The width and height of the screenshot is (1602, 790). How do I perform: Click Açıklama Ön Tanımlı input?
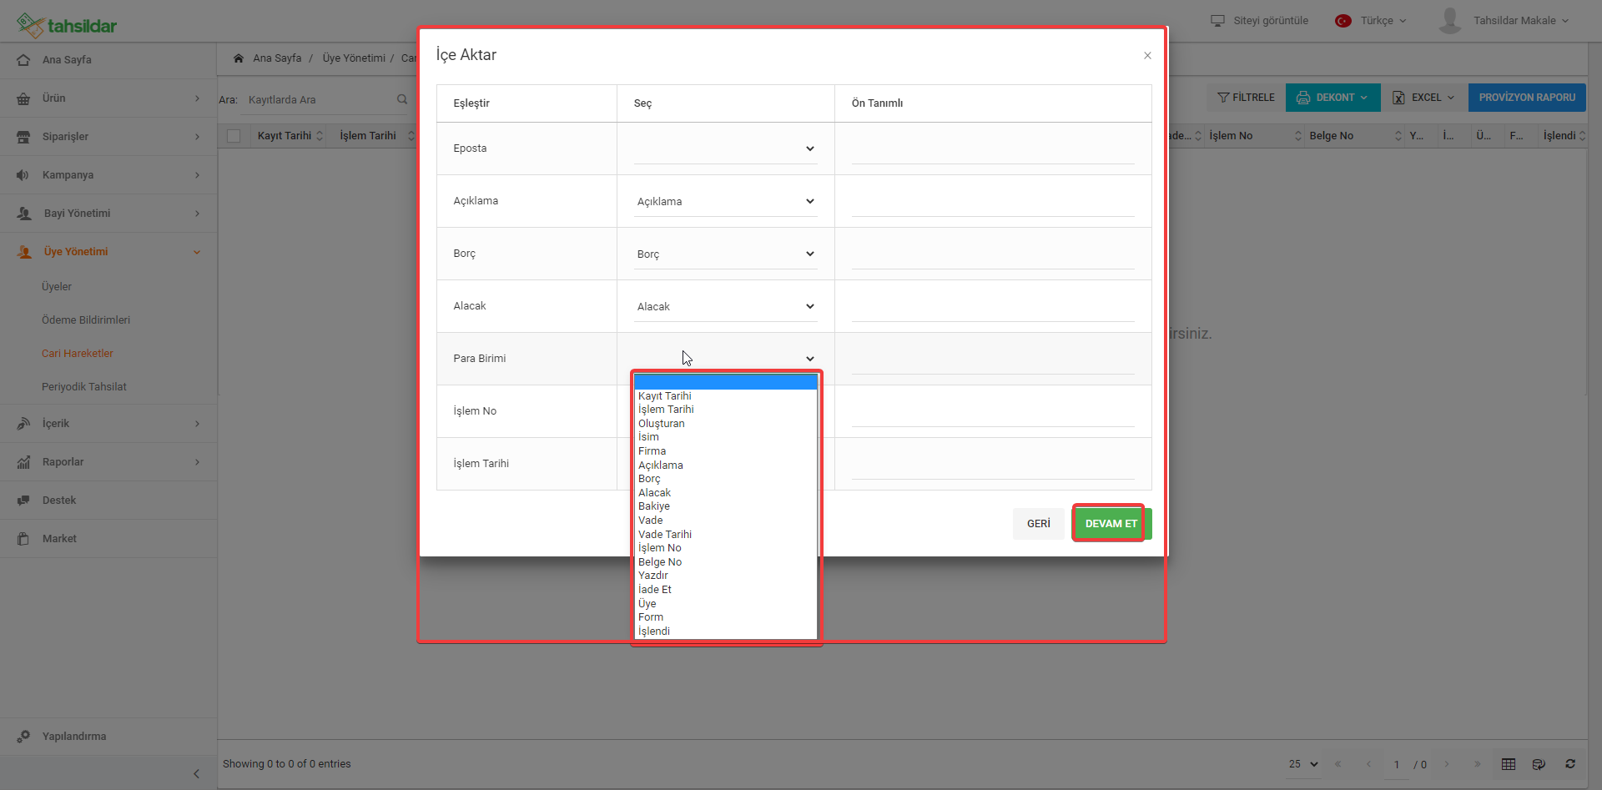tap(993, 201)
